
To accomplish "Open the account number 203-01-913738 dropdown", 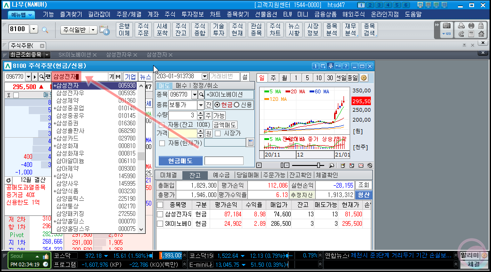I will pos(205,76).
